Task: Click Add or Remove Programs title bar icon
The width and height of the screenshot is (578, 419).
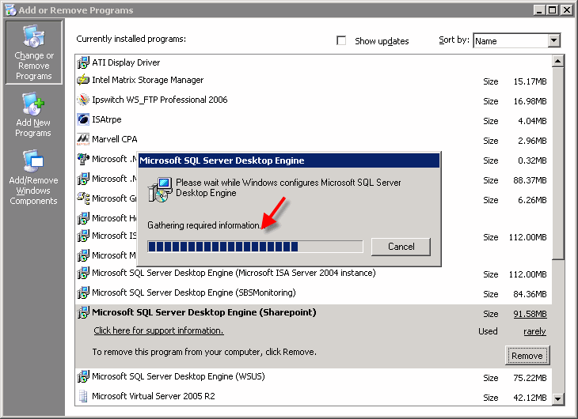Action: click(11, 10)
